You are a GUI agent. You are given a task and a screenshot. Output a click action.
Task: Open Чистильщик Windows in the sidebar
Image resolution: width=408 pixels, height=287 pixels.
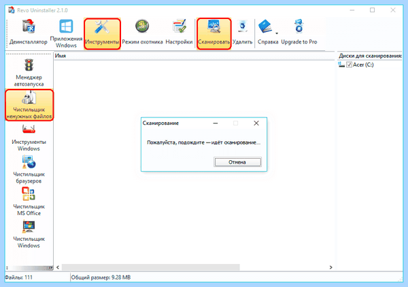click(x=29, y=234)
